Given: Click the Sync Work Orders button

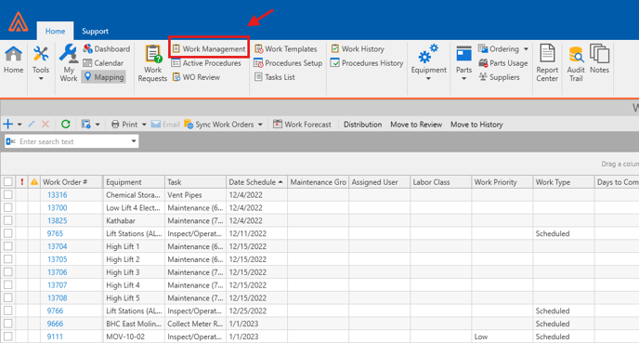Looking at the screenshot, I should click(x=219, y=125).
